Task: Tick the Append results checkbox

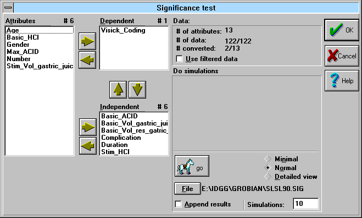Action: point(178,204)
